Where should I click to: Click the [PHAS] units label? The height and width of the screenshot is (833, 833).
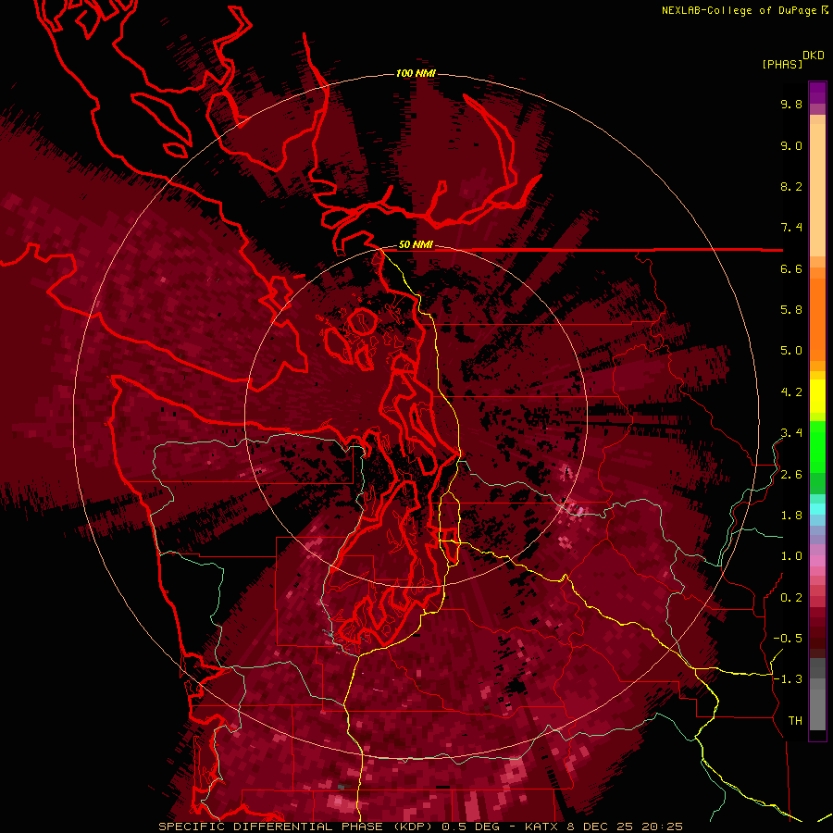tap(782, 65)
